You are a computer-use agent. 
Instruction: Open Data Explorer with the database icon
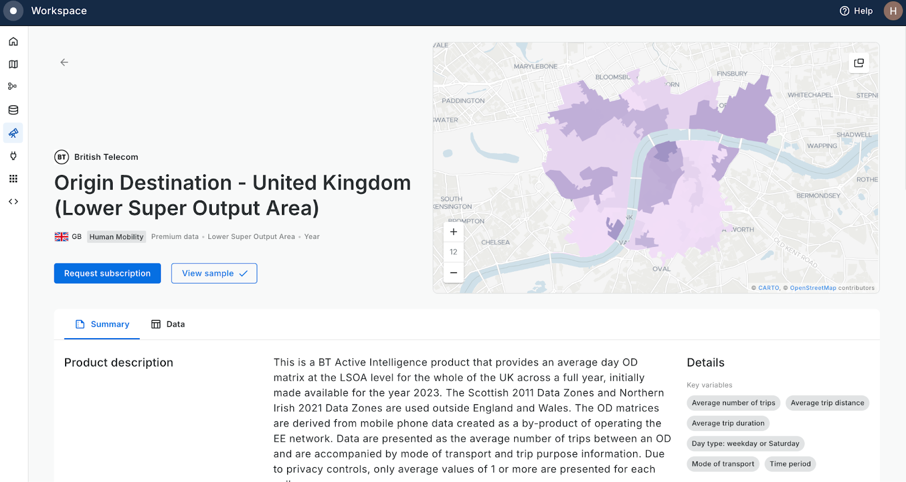12,110
